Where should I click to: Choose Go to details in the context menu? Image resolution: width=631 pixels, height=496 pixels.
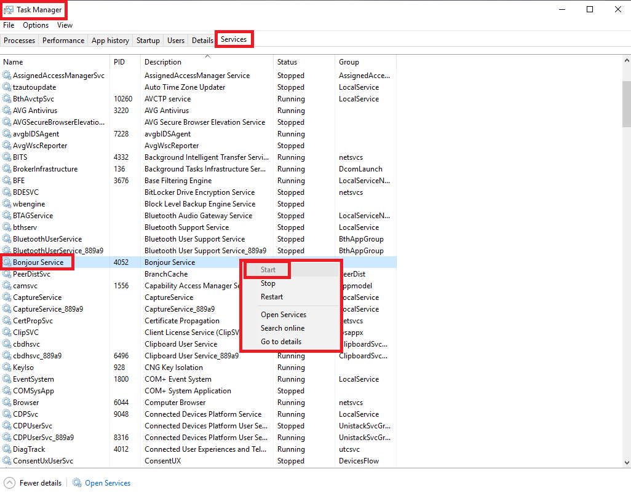coord(281,342)
